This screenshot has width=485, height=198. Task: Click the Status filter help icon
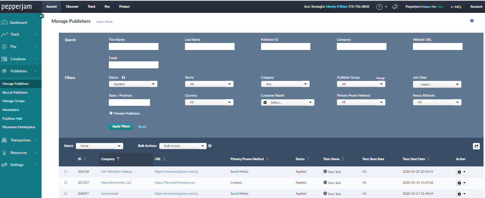(x=123, y=78)
